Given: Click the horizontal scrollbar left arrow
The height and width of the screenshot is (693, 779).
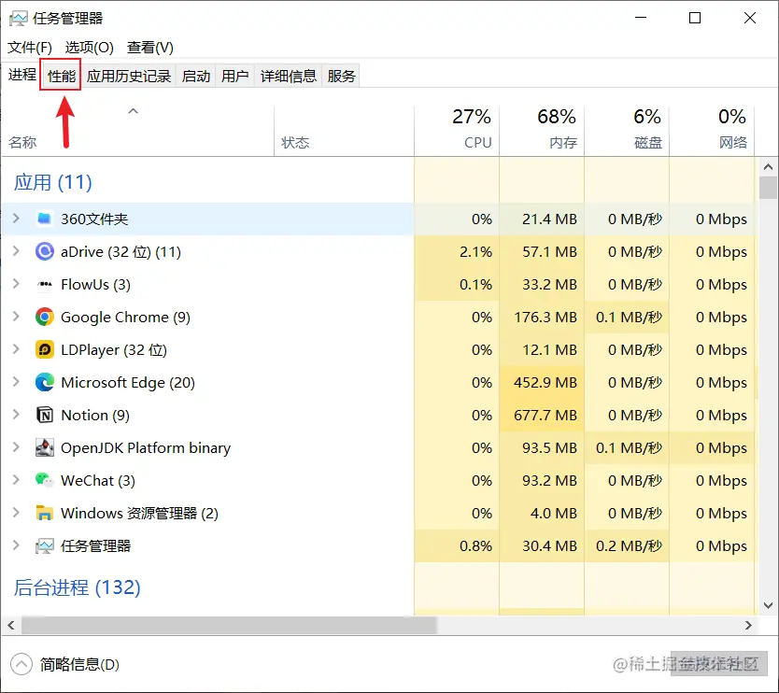Looking at the screenshot, I should [x=11, y=626].
